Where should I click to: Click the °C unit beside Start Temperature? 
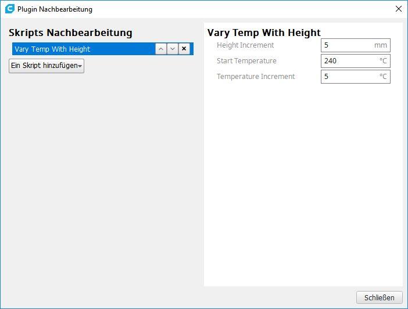click(383, 61)
